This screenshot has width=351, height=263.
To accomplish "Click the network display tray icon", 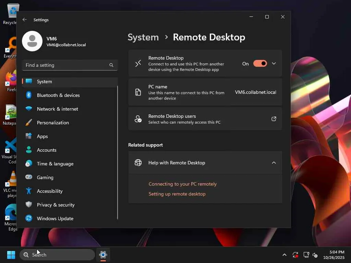I will [306, 255].
